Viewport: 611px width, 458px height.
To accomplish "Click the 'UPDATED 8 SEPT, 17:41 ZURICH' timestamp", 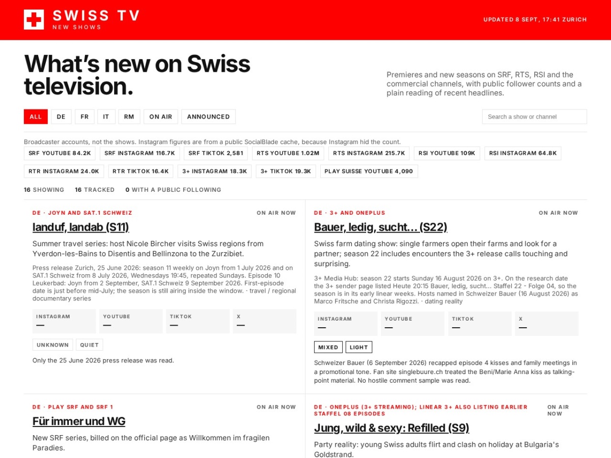I will pyautogui.click(x=535, y=19).
